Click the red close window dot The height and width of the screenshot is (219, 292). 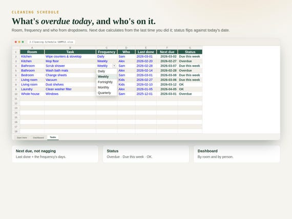pos(16,42)
